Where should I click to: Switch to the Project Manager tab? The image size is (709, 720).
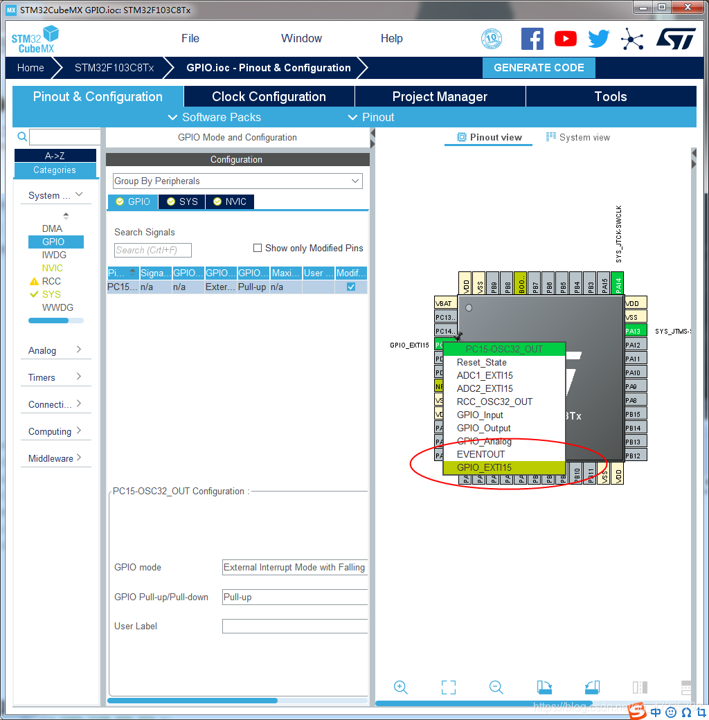coord(440,96)
